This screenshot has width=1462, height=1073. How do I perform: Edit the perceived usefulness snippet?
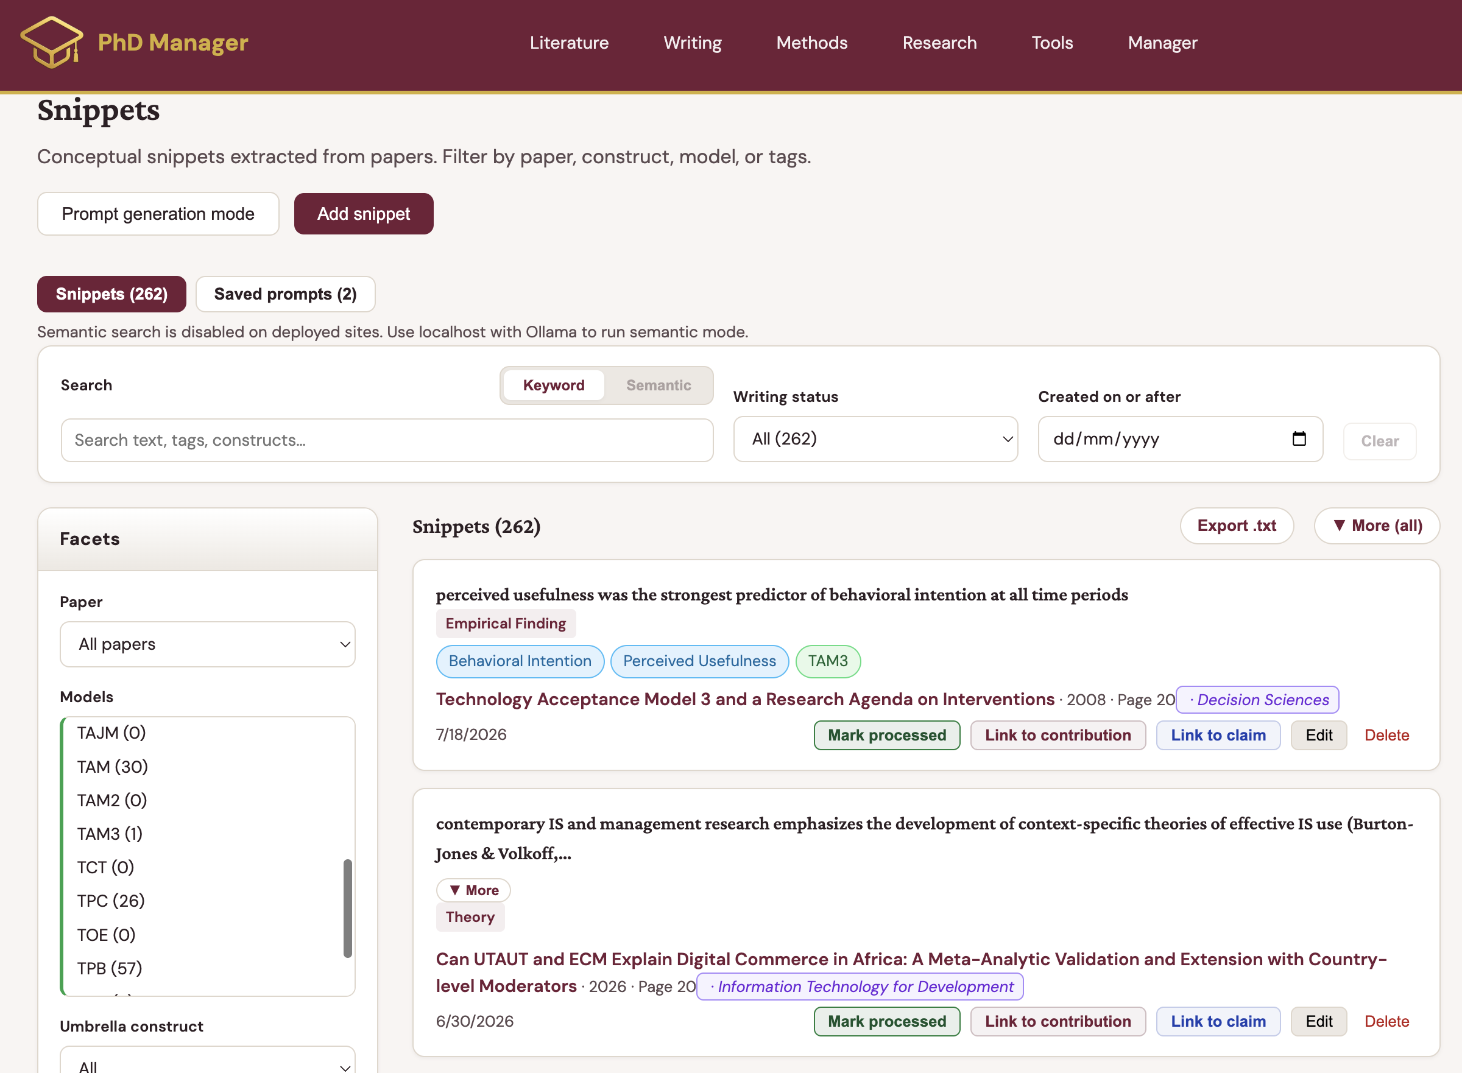[x=1318, y=735]
